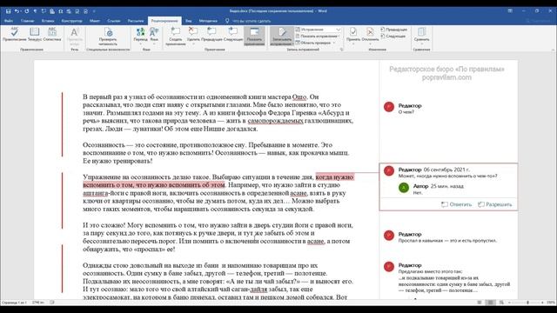The width and height of the screenshot is (557, 313).
Task: Open the Статистика word count
Action: (52, 35)
